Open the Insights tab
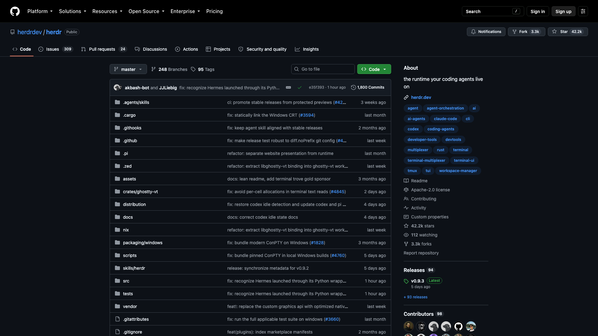The image size is (598, 336). pyautogui.click(x=307, y=49)
